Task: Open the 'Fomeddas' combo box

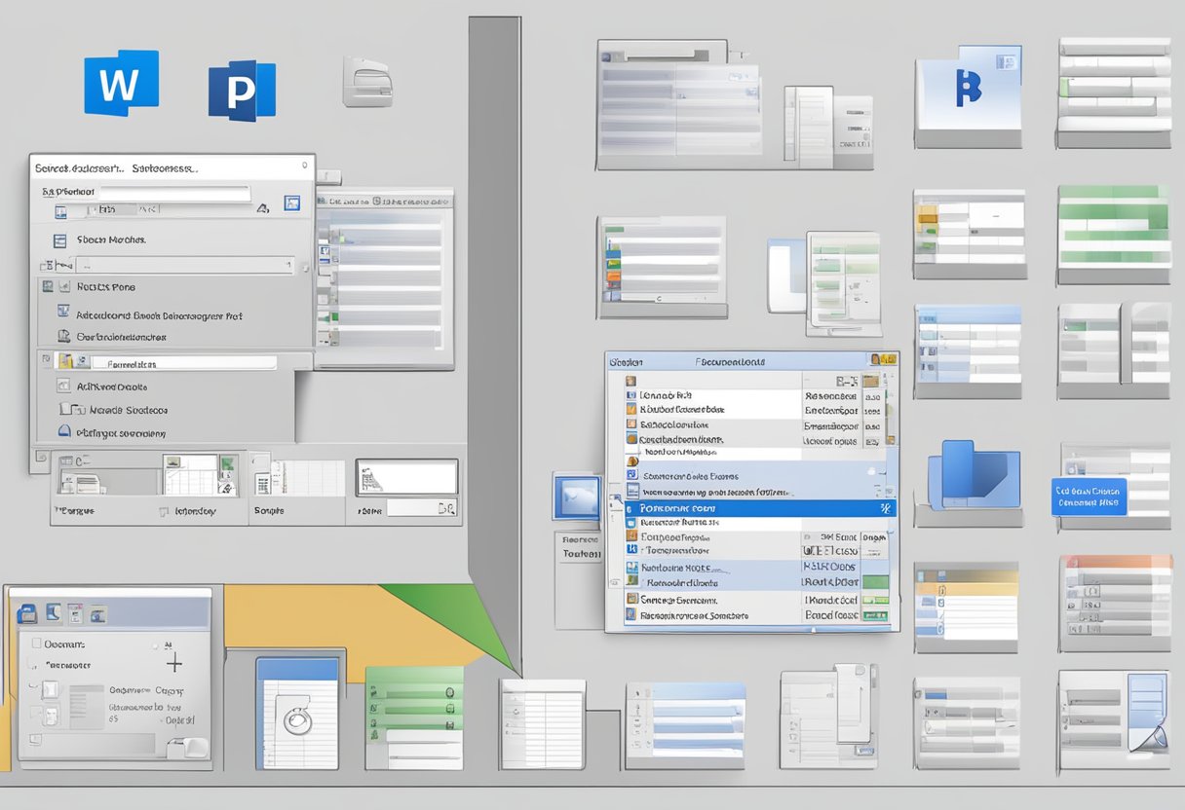Action: (x=183, y=363)
